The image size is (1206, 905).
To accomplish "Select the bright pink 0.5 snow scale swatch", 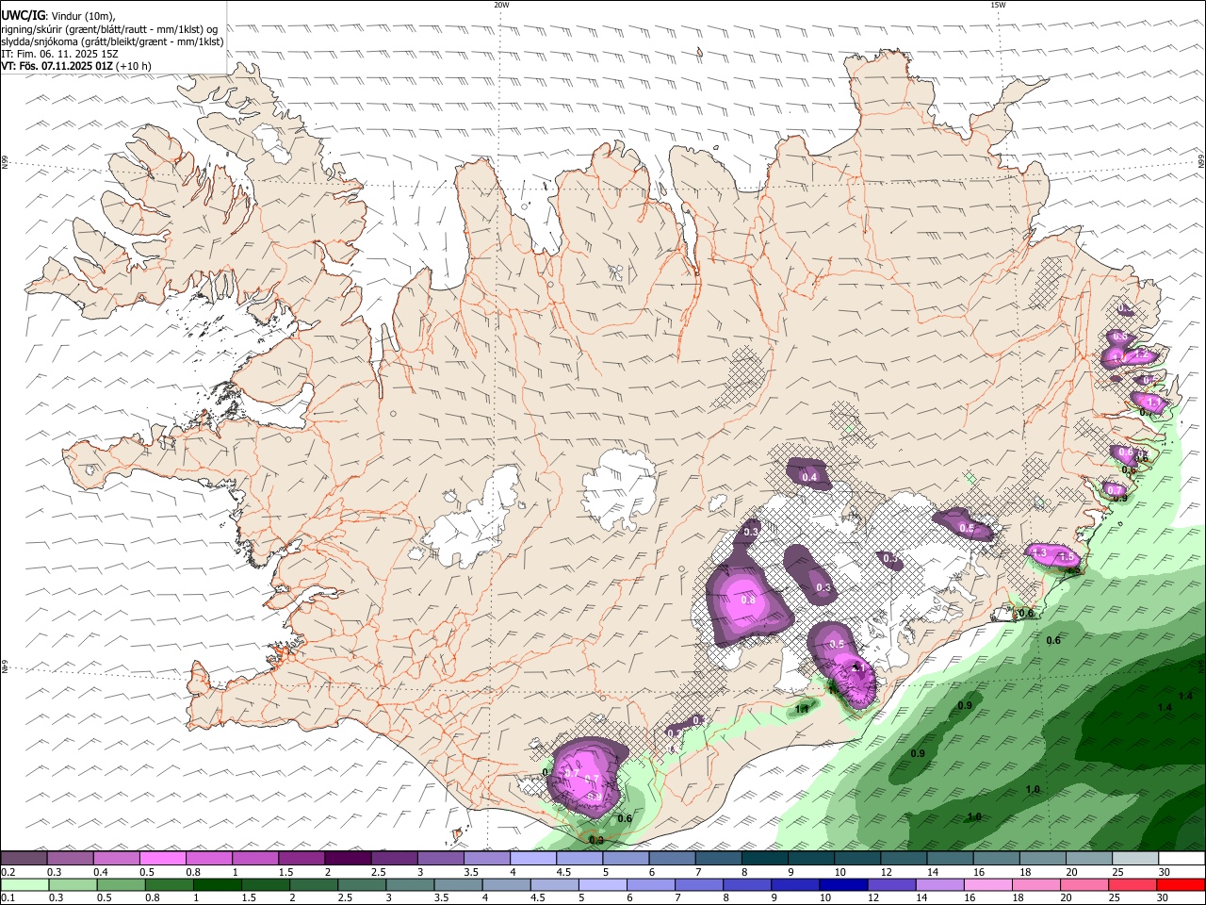I will [x=163, y=859].
